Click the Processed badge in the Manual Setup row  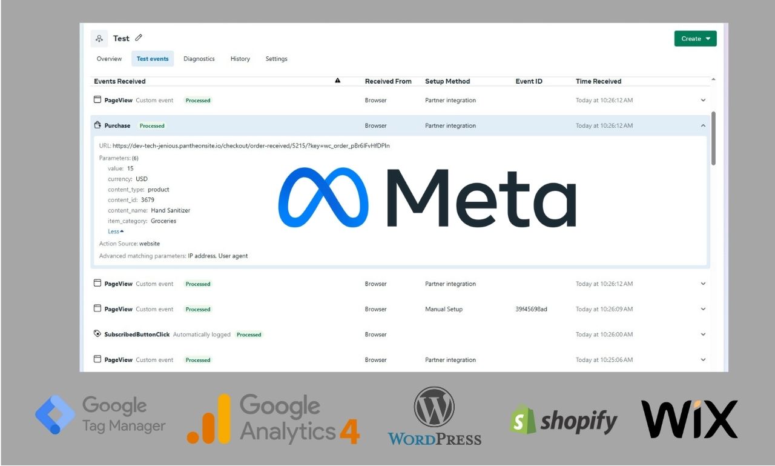coord(198,309)
